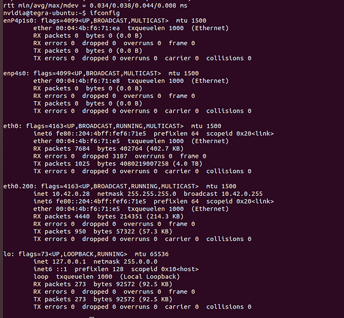
Task: Click the dropped 3187 value under eth0
Action: click(105, 156)
